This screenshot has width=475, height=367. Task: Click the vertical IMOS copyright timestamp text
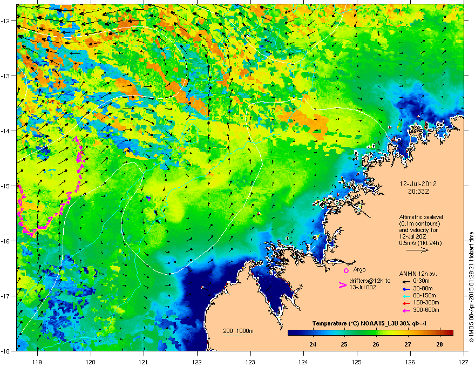click(471, 287)
